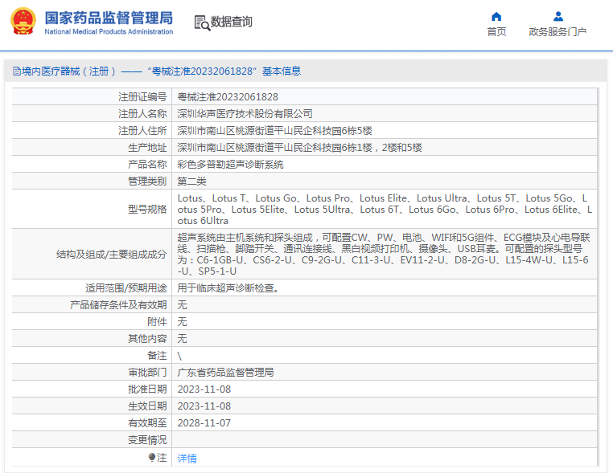Viewport: 613px width, 473px height.
Task: Click the 生效日期 label
Action: click(147, 406)
